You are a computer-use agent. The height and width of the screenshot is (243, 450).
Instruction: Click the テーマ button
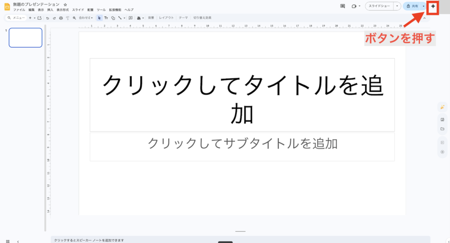(183, 18)
